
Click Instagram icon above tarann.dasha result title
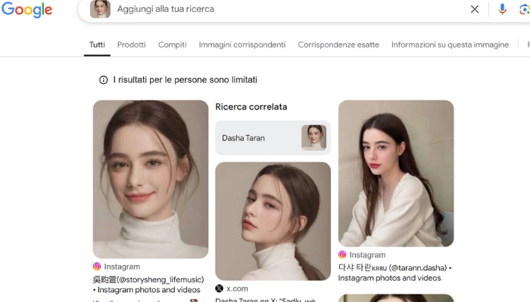pos(342,255)
